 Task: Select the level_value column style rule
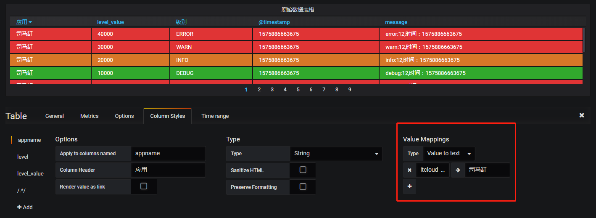click(30, 173)
